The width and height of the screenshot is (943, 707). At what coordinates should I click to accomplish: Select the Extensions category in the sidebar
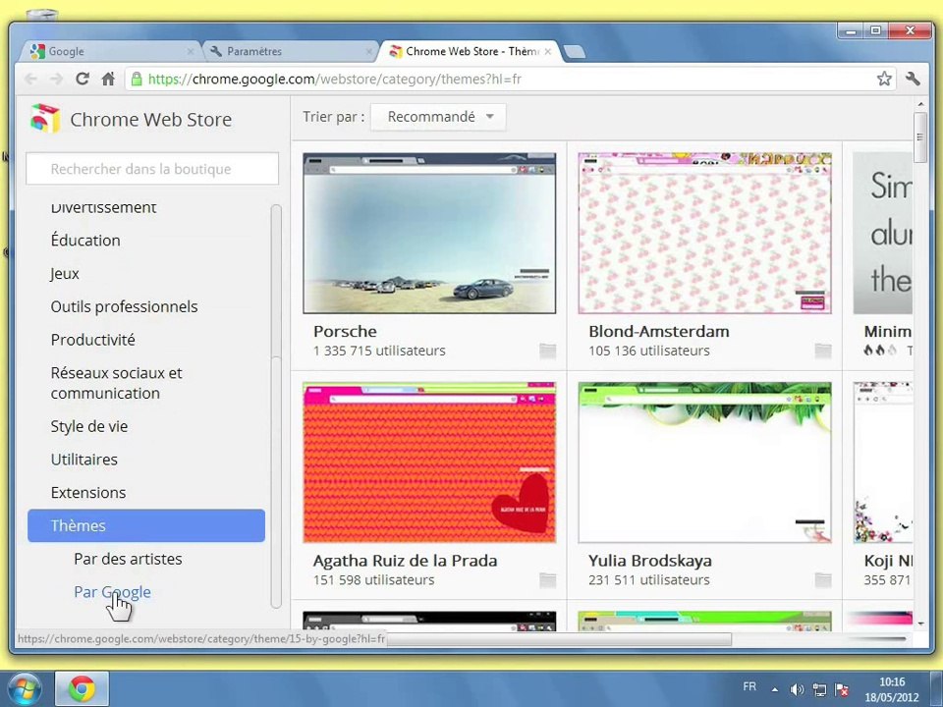[88, 492]
